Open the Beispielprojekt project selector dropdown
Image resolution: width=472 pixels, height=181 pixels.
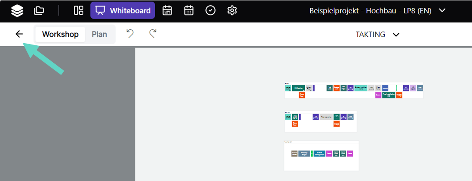click(442, 10)
